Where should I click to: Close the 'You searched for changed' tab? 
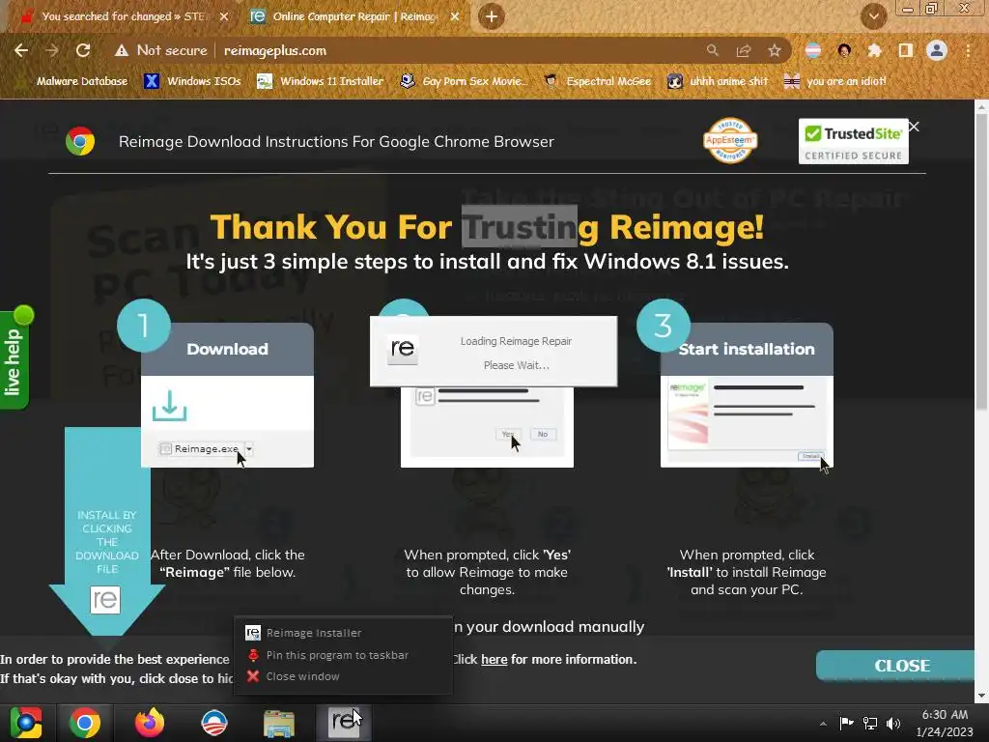tap(224, 16)
